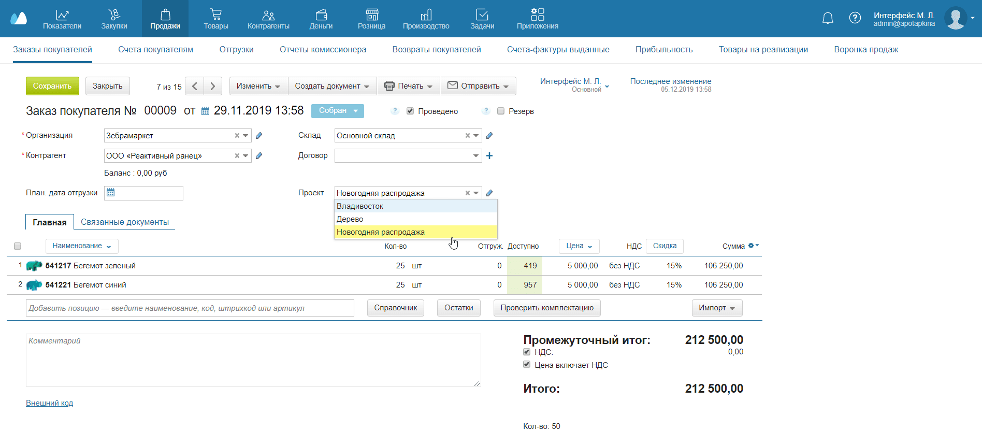The width and height of the screenshot is (982, 445).
Task: Edit organization with pencil icon
Action: pyautogui.click(x=259, y=136)
